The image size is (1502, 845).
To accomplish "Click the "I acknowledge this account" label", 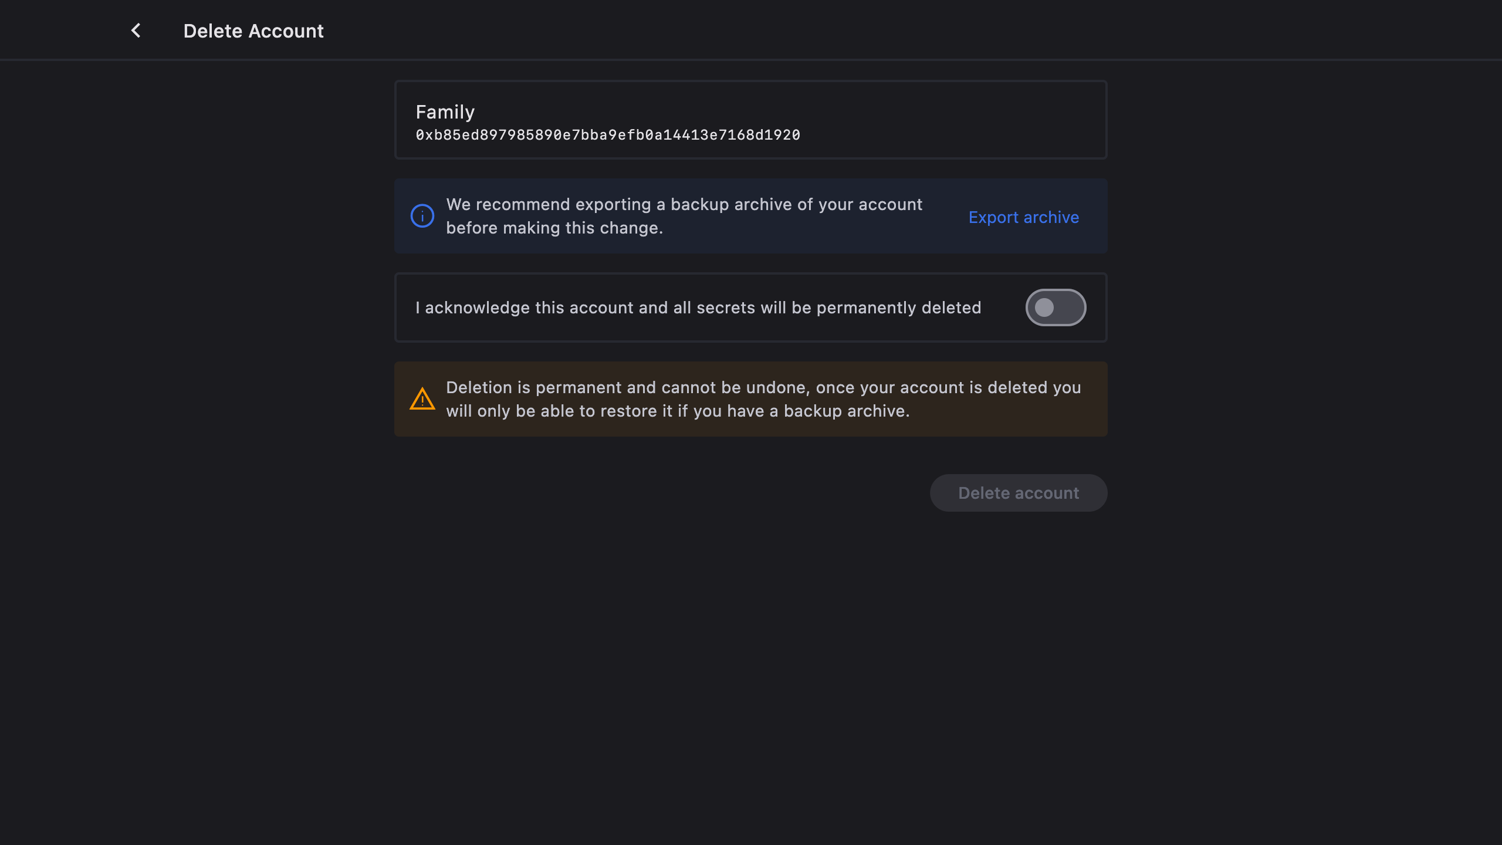I will (x=698, y=307).
